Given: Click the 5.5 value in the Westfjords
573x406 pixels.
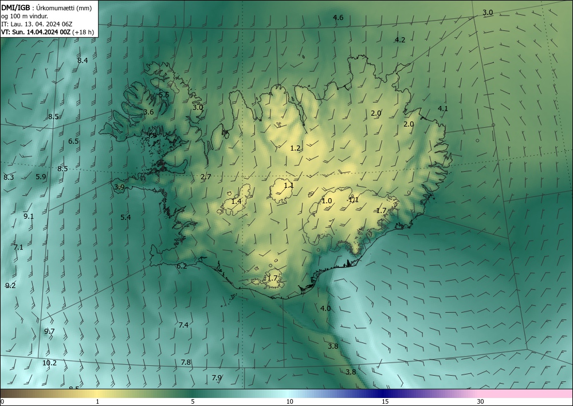Looking at the screenshot, I should pyautogui.click(x=164, y=94).
